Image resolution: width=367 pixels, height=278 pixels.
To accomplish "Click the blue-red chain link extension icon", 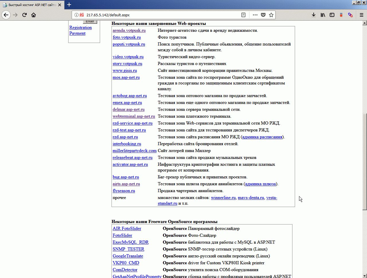I will (x=350, y=15).
